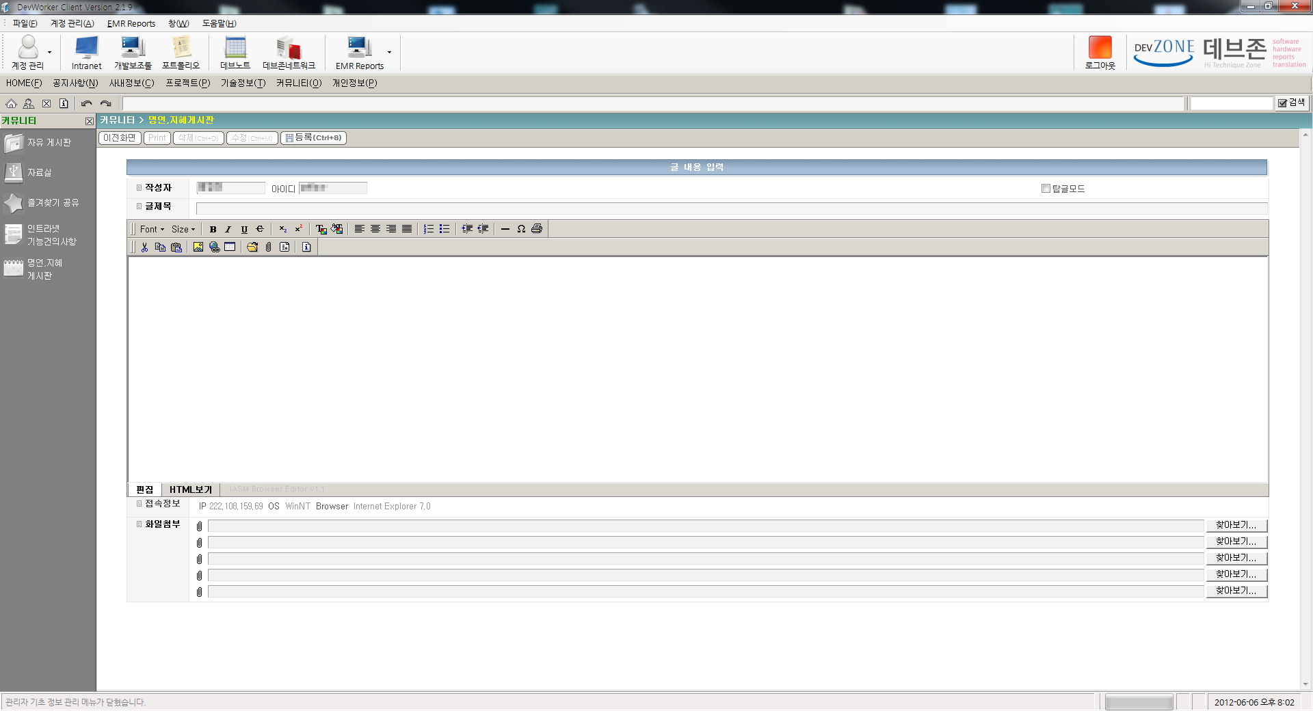The height and width of the screenshot is (711, 1313).
Task: Switch to the HTML보기 tab
Action: [x=191, y=489]
